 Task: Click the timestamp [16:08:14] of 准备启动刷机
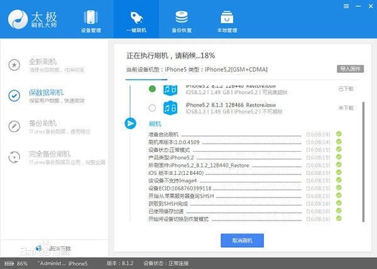click(318, 134)
